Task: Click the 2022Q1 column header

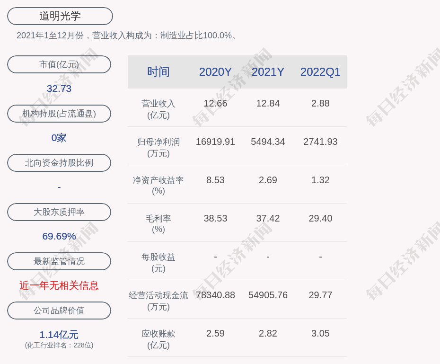Action: (320, 72)
